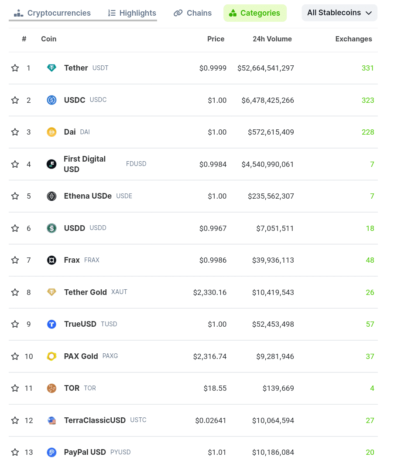The height and width of the screenshot is (467, 394).
Task: Select the green Categories button
Action: 255,13
